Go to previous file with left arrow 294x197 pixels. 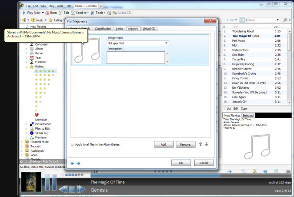[x=72, y=163]
